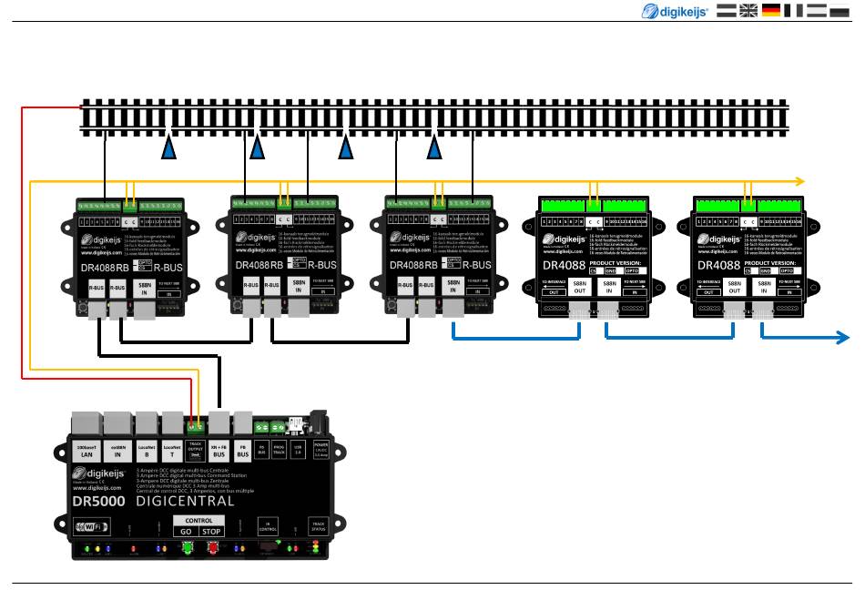Viewport: 865px width, 600px height.
Task: Click the digikeijs logo on the DR5000 unit
Action: (98, 473)
